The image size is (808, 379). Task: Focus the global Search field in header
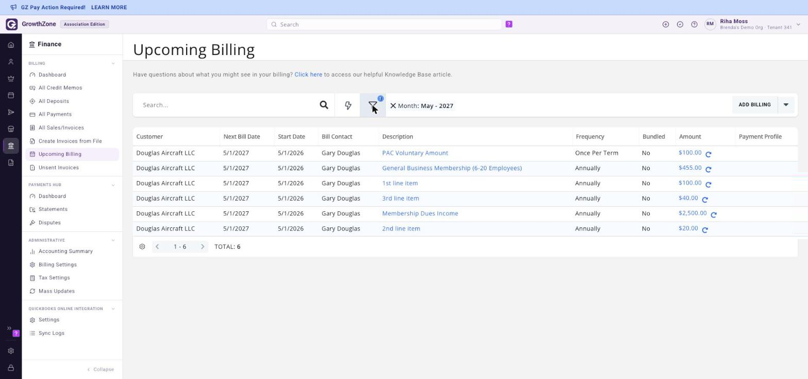coord(384,24)
